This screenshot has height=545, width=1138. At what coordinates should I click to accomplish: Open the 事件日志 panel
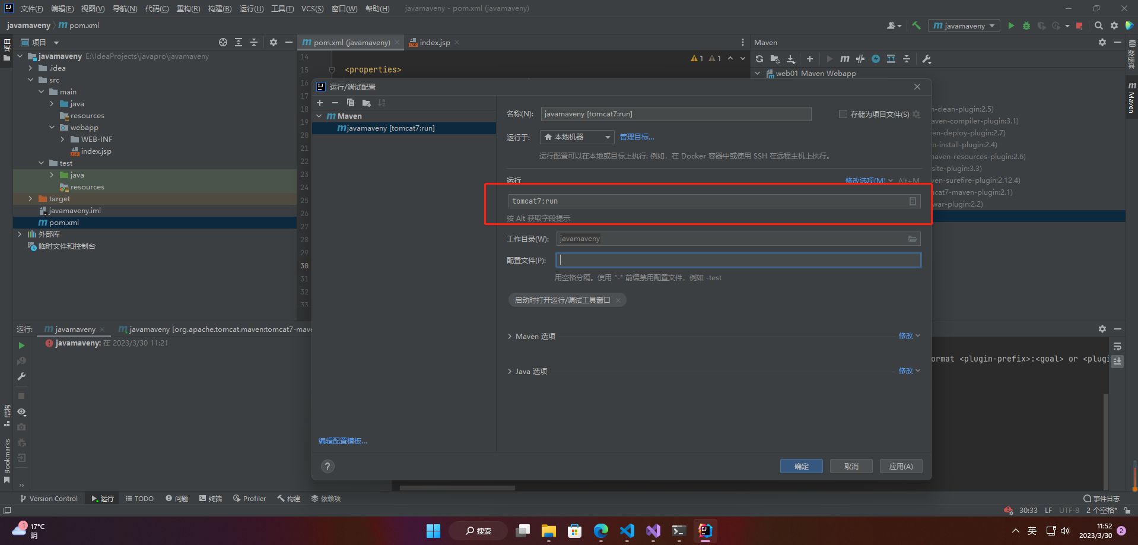tap(1102, 499)
